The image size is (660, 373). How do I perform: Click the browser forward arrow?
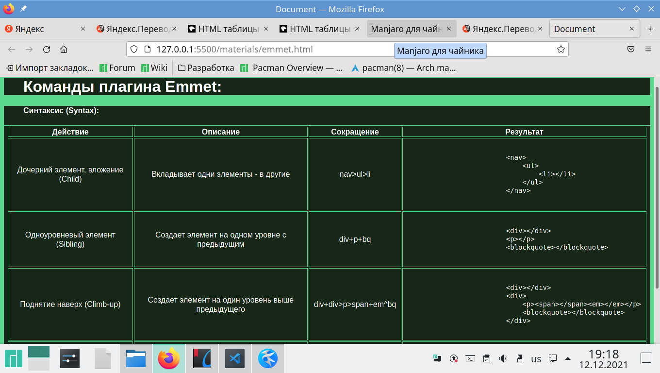point(29,49)
